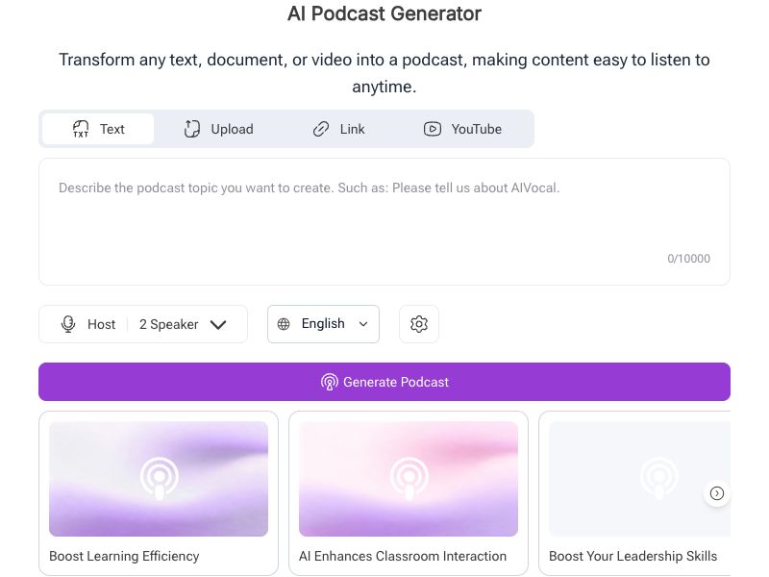Click the podcast icon on the gray card

coord(657,478)
